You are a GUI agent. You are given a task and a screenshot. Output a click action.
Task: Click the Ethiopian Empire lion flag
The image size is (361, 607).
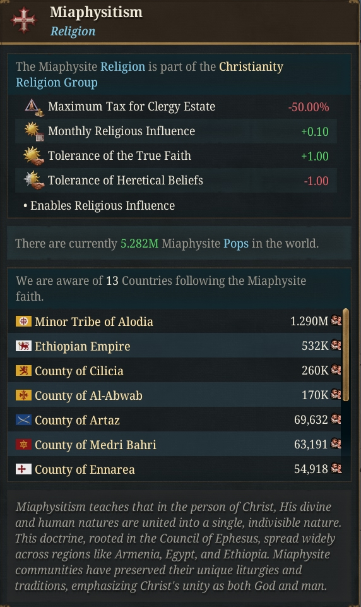[23, 346]
